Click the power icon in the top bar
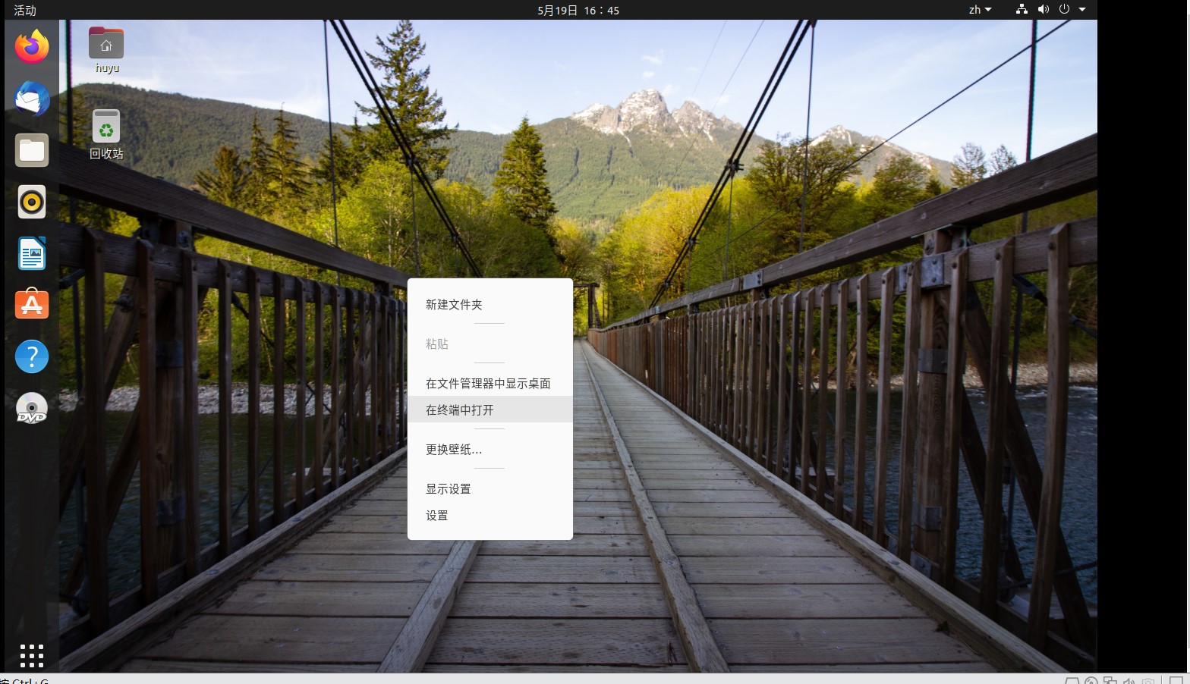The width and height of the screenshot is (1190, 684). coord(1064,10)
